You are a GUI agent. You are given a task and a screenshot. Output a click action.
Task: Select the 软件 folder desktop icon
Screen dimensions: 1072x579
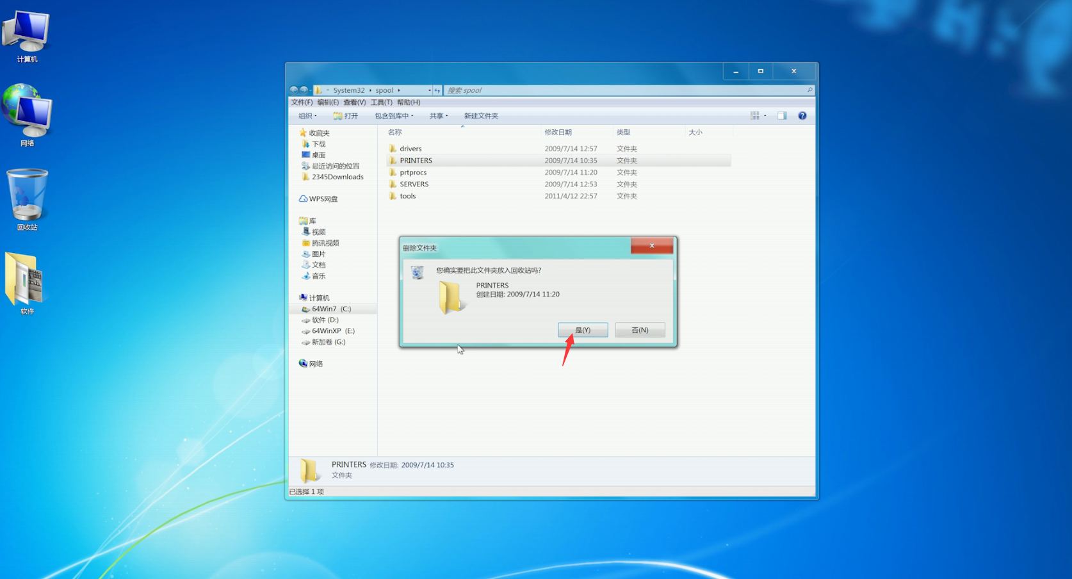24,284
